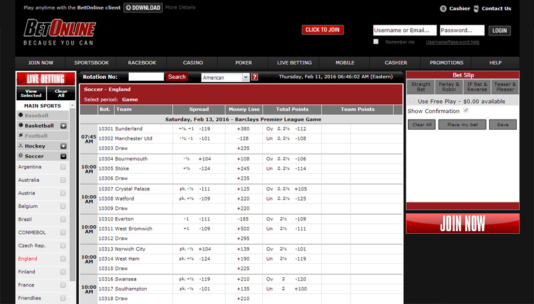534x304 pixels.
Task: Click the large Join Now banner
Action: [x=463, y=224]
